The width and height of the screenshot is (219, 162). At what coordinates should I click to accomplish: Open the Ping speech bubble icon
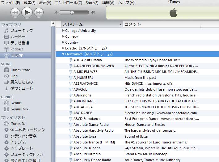[x=6, y=76]
